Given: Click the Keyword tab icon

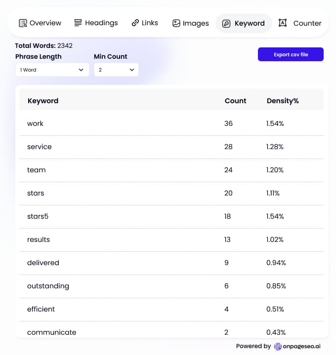Looking at the screenshot, I should point(226,24).
